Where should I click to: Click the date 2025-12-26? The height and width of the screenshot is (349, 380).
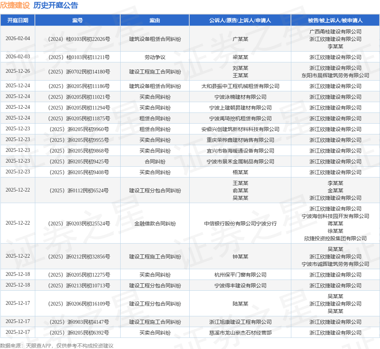[x=18, y=71]
